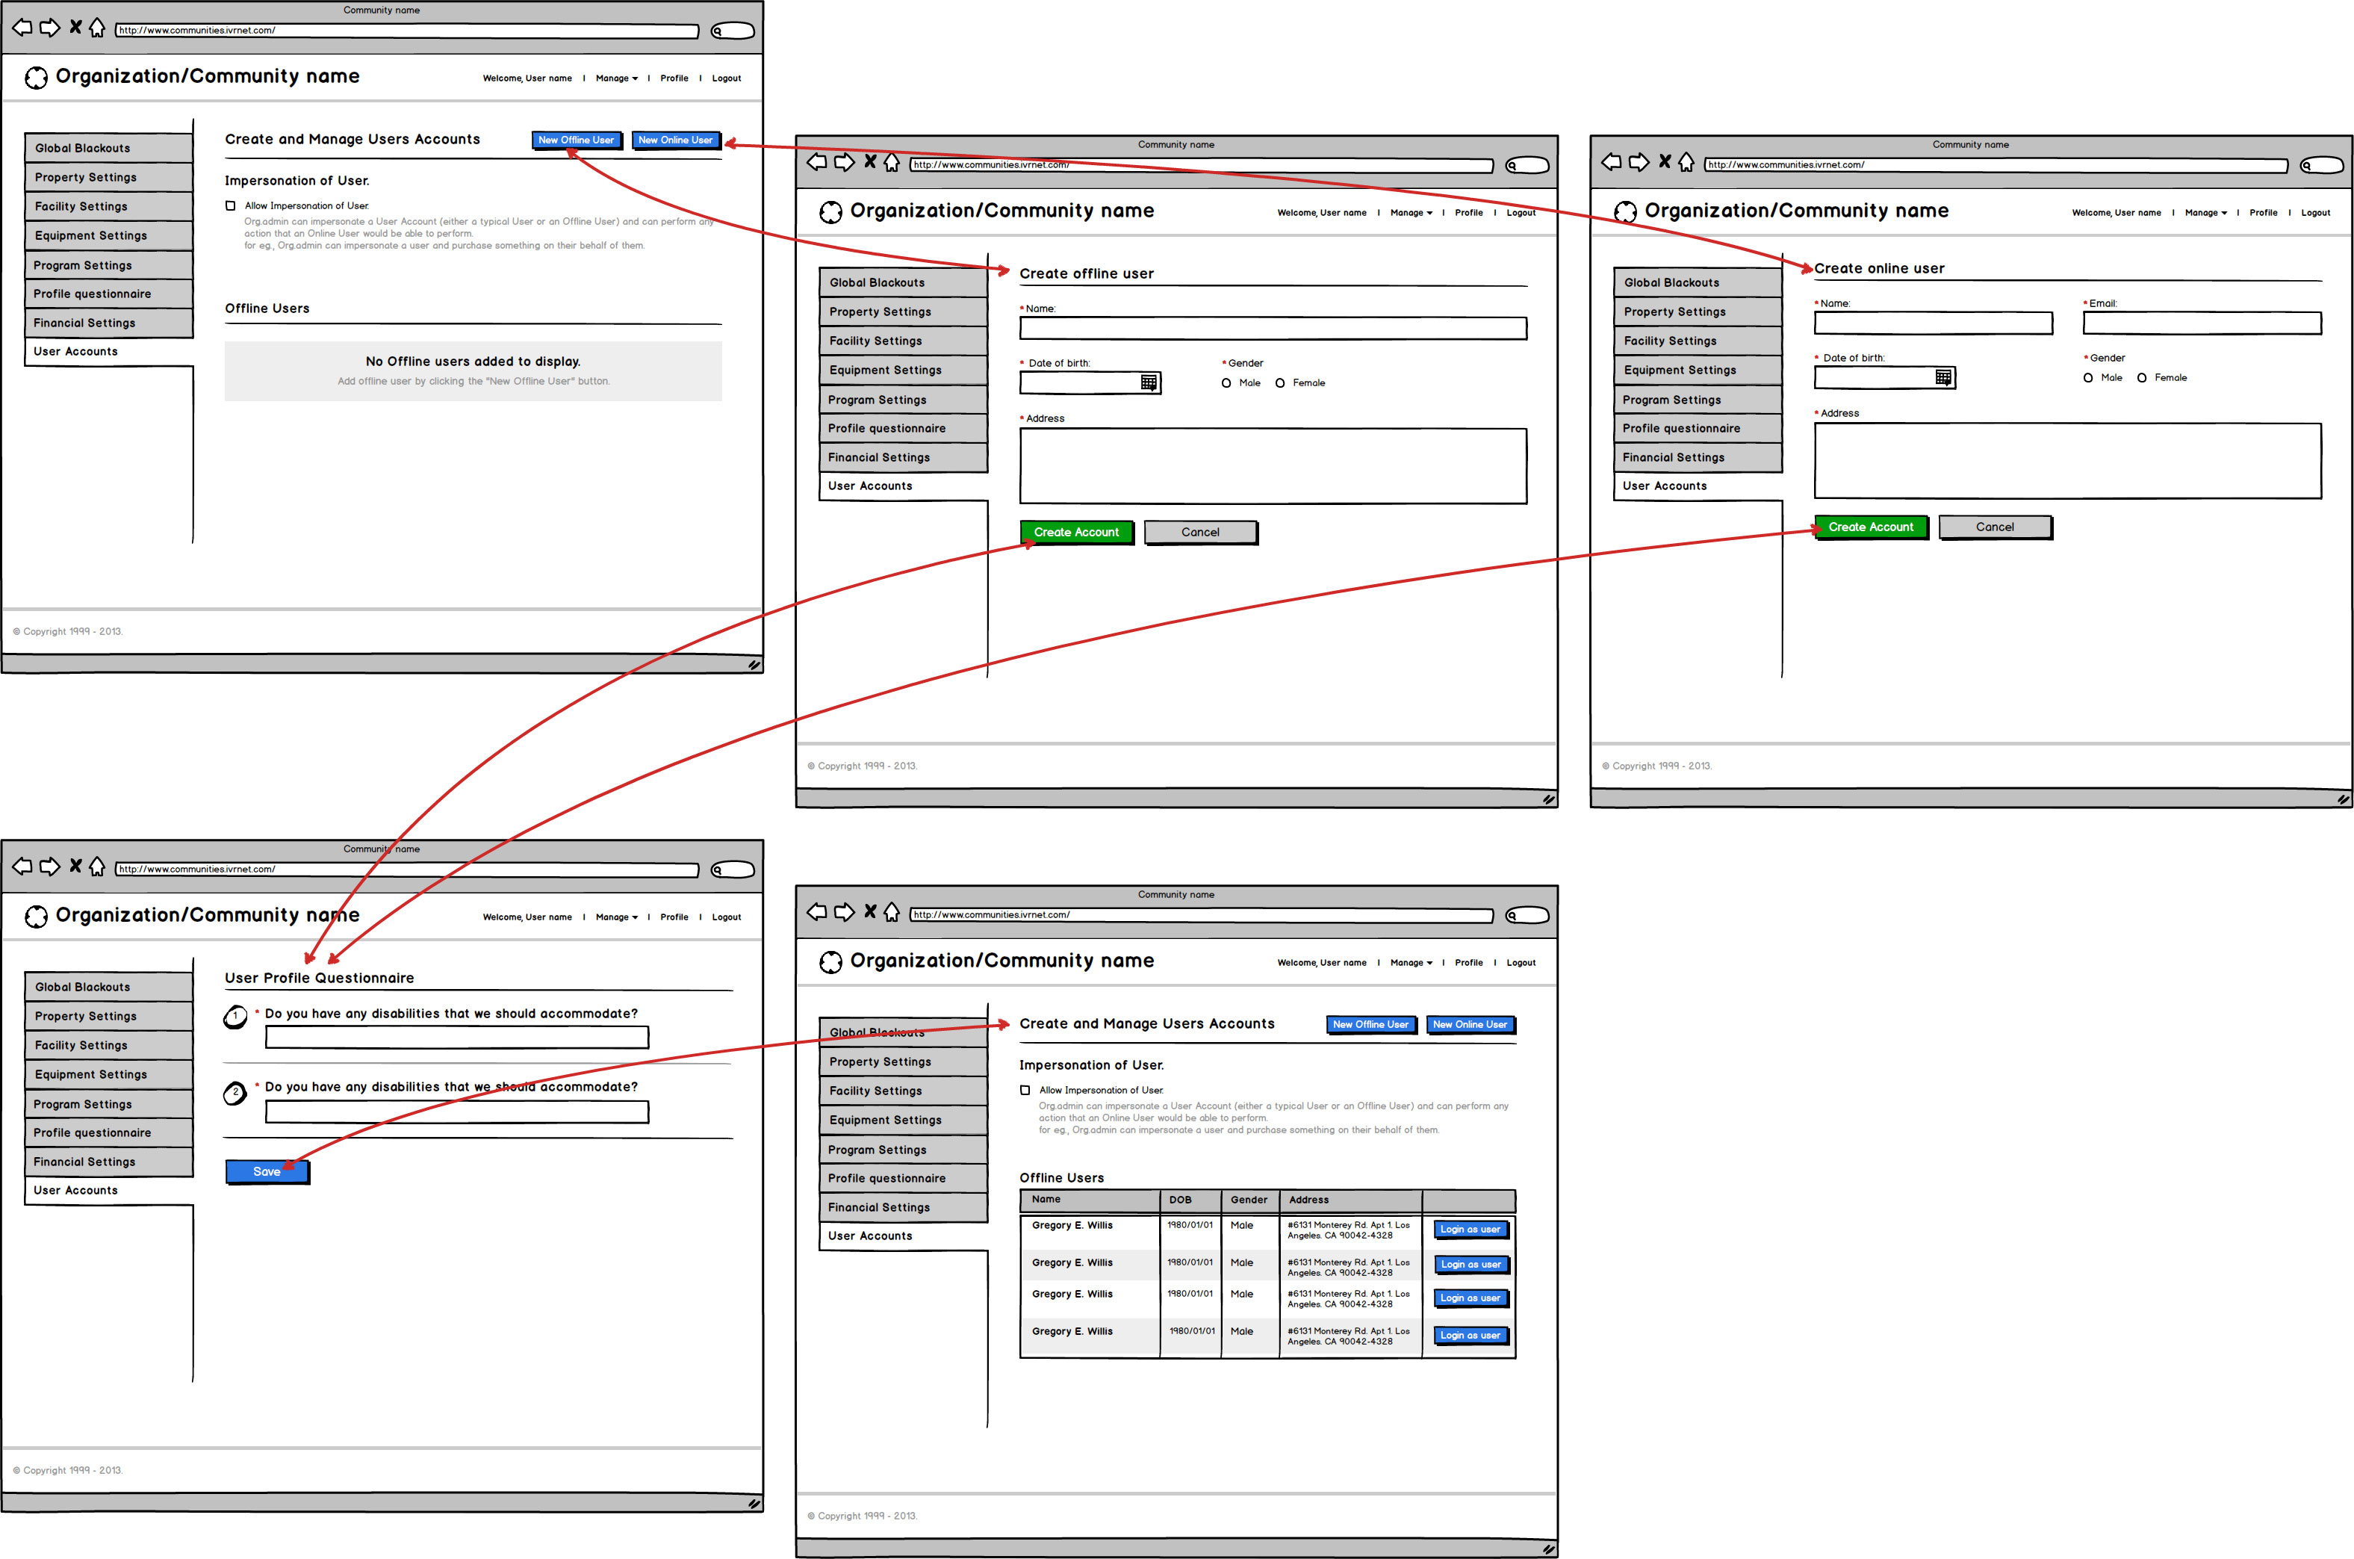This screenshot has width=2354, height=1559.
Task: Open date picker icon in Create online user form
Action: tap(1942, 378)
